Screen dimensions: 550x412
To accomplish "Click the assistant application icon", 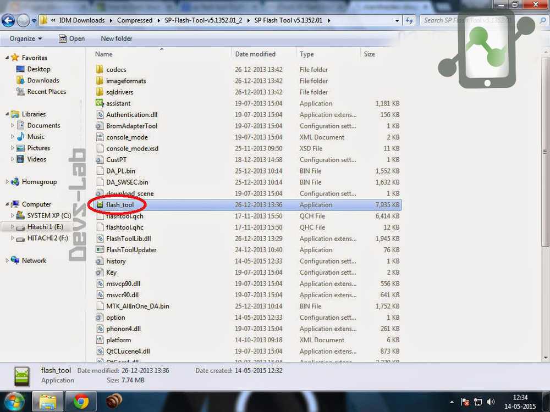I will (x=100, y=103).
